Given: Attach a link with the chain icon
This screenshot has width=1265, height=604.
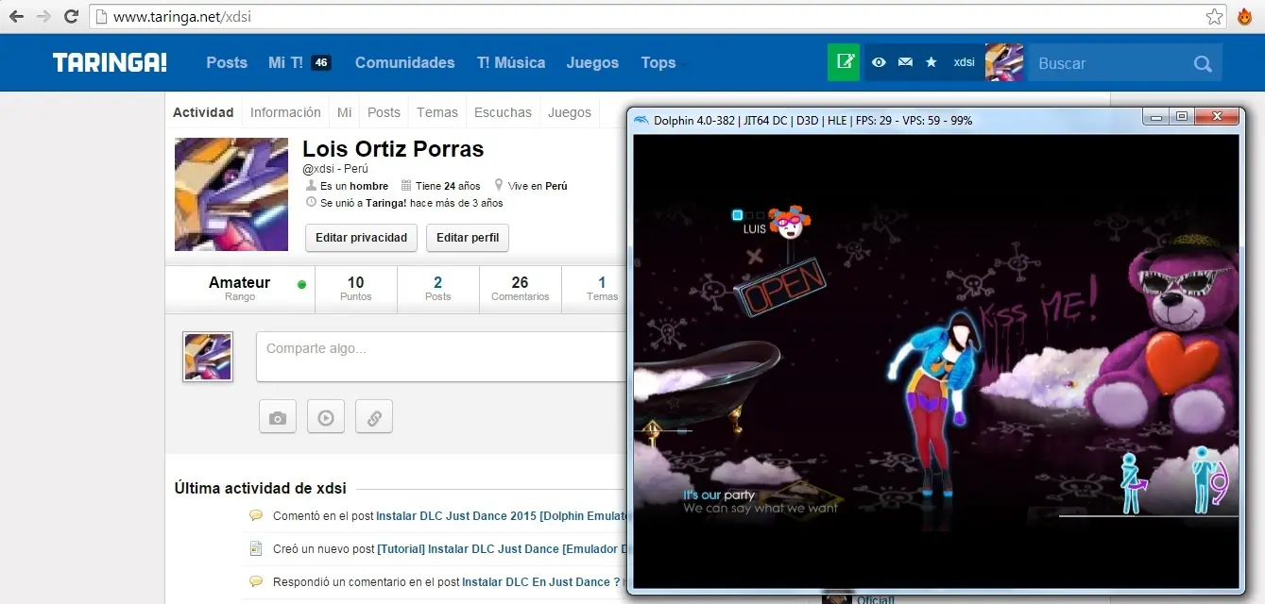Looking at the screenshot, I should click(x=374, y=417).
